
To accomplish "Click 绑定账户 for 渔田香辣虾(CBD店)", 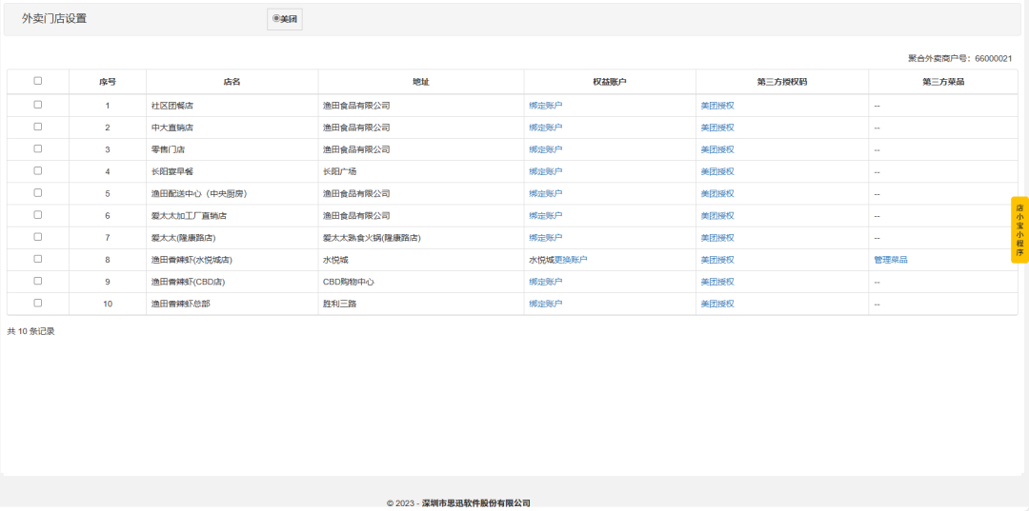I will pyautogui.click(x=546, y=282).
